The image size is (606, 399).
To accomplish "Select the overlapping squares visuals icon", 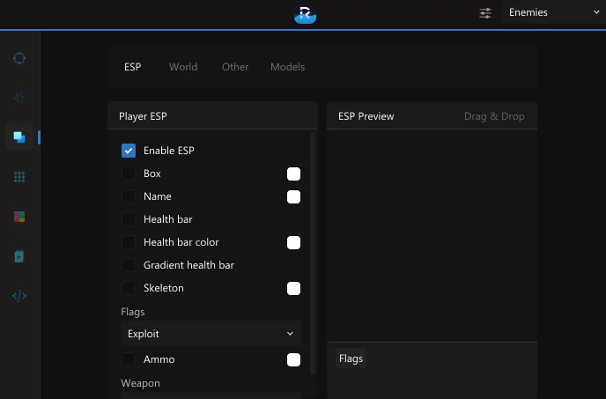I will click(x=19, y=137).
